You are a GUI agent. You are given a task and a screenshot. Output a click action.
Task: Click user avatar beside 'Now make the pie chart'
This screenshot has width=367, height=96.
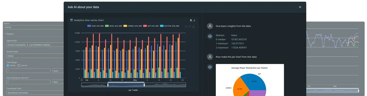(x=210, y=57)
